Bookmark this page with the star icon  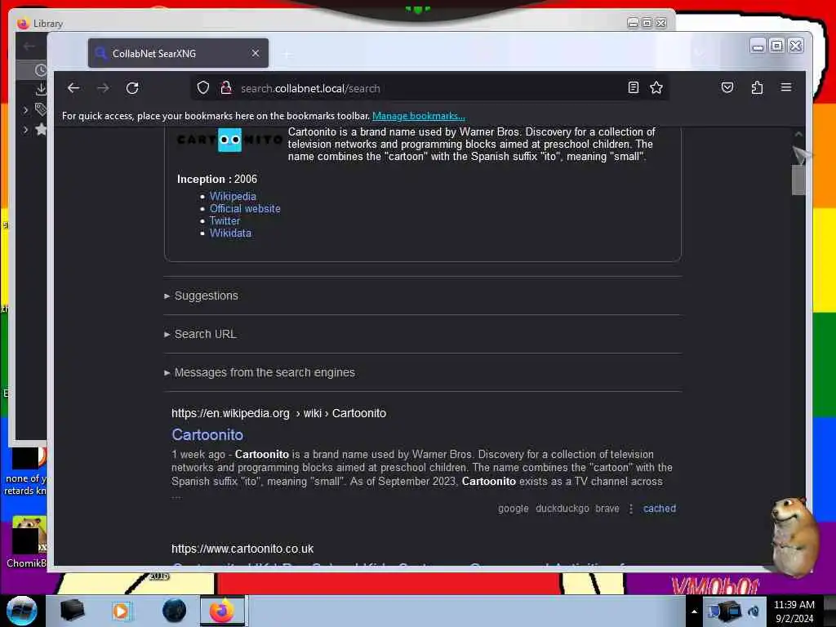click(x=656, y=87)
